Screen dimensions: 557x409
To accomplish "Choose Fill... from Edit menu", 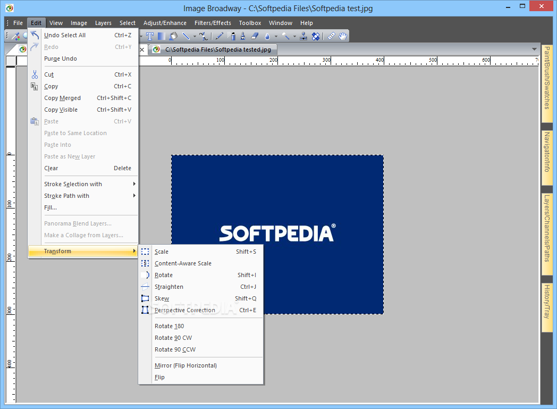I will tap(83, 207).
